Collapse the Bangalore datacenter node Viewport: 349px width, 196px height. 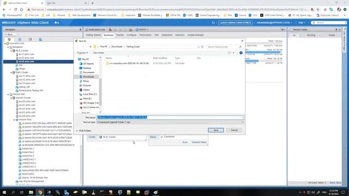[8, 47]
